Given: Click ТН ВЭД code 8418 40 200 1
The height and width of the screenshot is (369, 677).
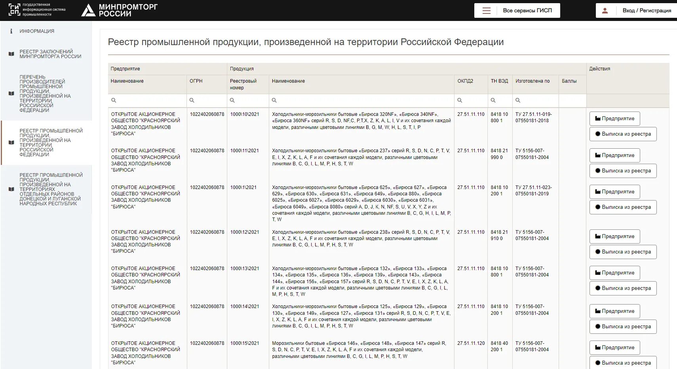Looking at the screenshot, I should (499, 346).
